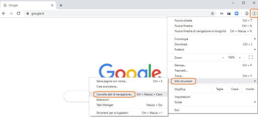Select Stampa... menu item

(x=213, y=65)
